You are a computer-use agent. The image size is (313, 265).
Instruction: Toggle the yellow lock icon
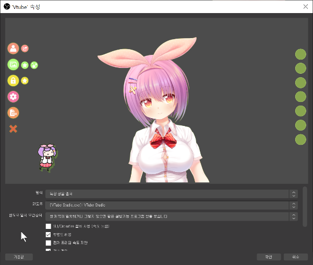point(13,80)
